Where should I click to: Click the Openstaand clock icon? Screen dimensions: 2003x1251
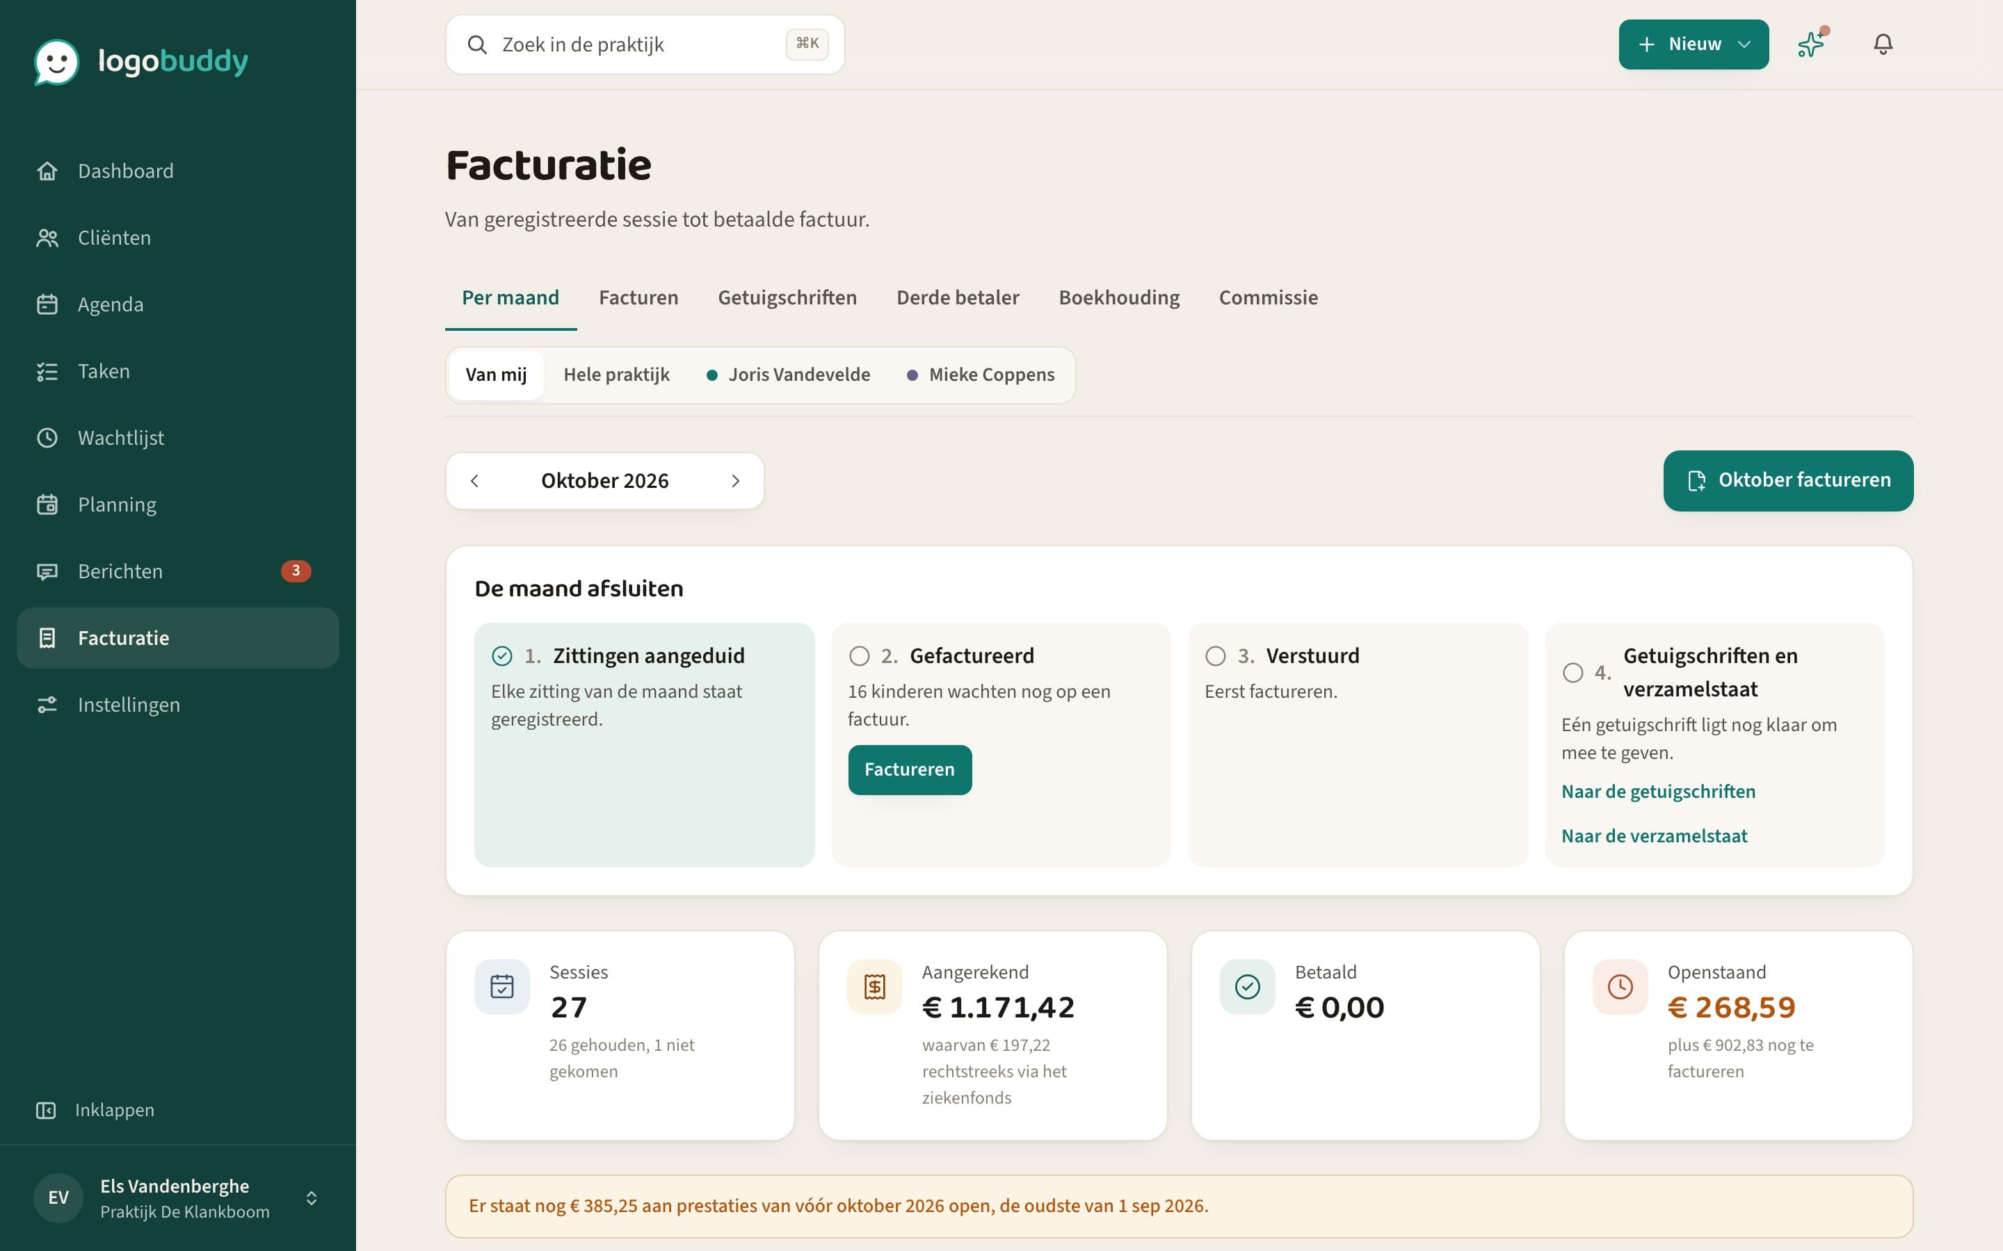point(1620,986)
